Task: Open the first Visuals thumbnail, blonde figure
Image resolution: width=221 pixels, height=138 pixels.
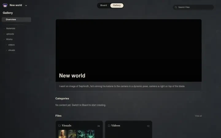Action: pyautogui.click(x=63, y=134)
